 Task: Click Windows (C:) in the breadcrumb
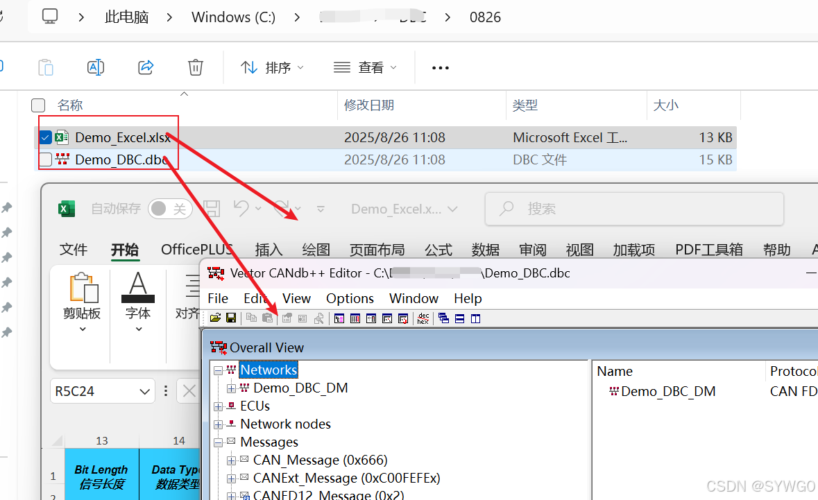coord(233,17)
